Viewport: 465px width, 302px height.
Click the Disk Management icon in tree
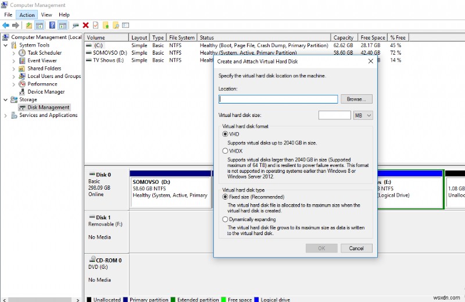pyautogui.click(x=22, y=108)
